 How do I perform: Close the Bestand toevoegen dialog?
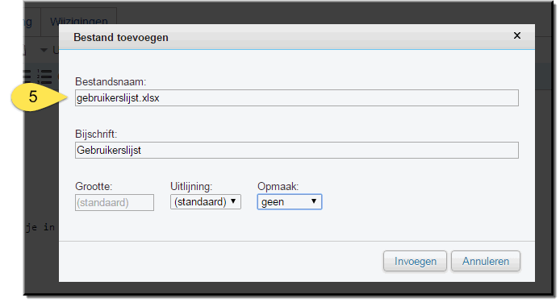[516, 35]
